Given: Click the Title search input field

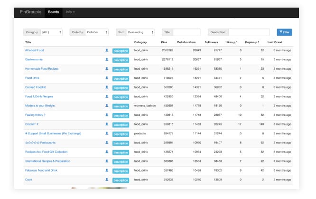Looking at the screenshot, I should click(x=186, y=32).
